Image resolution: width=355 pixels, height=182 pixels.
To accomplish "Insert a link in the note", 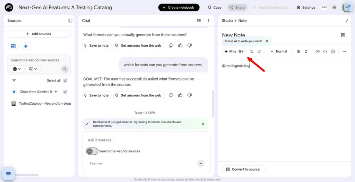I will point(318,51).
